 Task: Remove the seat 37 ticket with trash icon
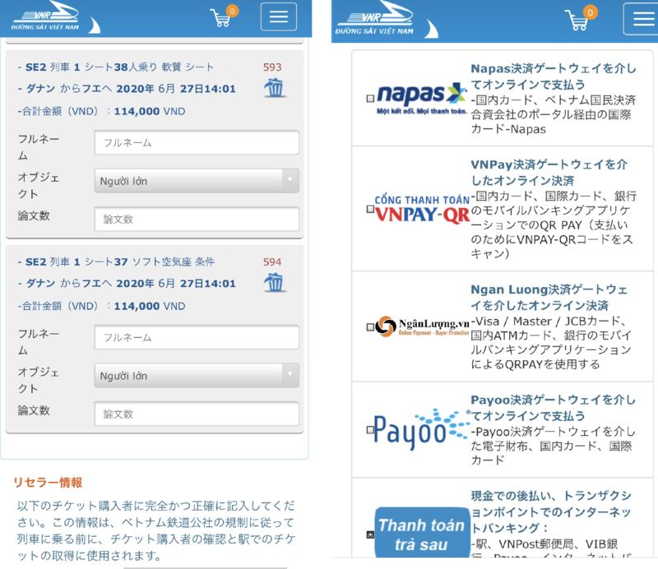275,283
